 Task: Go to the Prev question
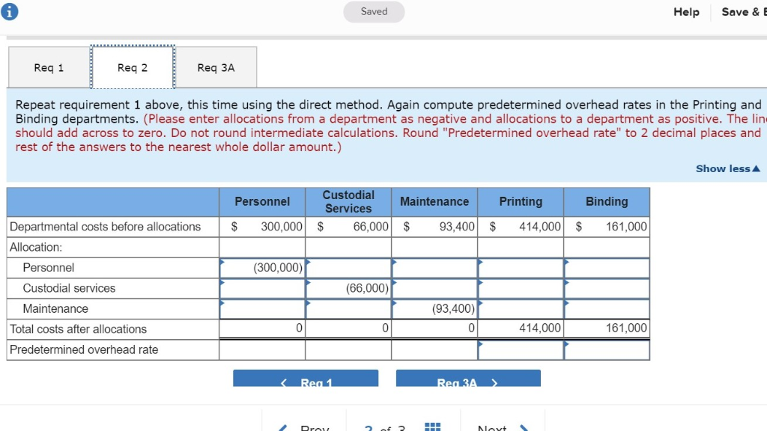304,427
